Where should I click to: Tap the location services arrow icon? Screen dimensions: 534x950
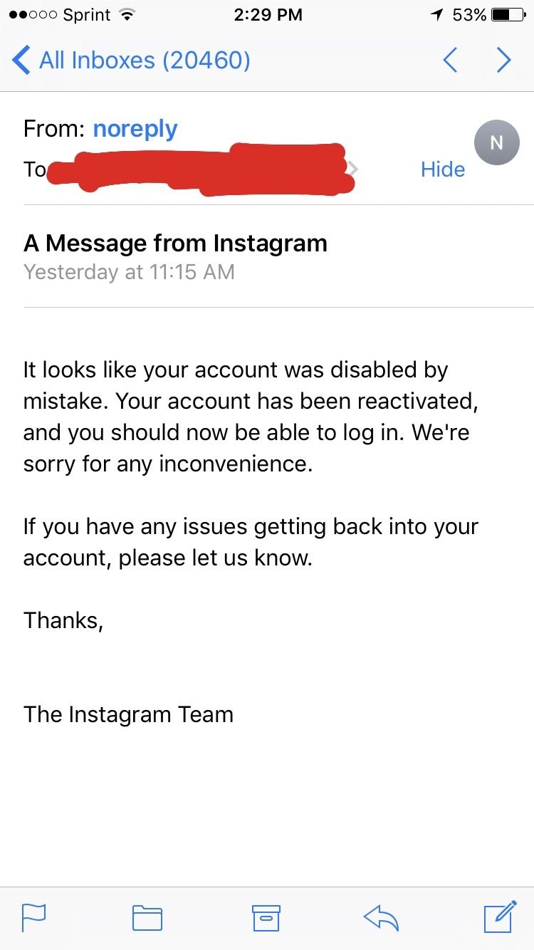436,15
